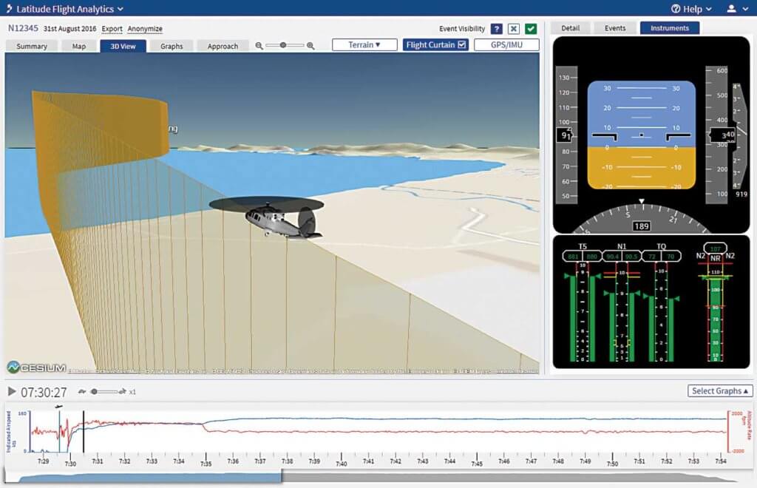The width and height of the screenshot is (757, 488).
Task: Click the x1 playback speed label
Action: (x=132, y=392)
